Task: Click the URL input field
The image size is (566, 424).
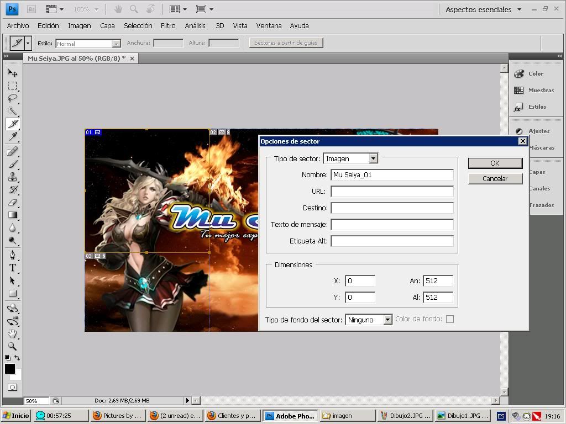Action: tap(392, 192)
